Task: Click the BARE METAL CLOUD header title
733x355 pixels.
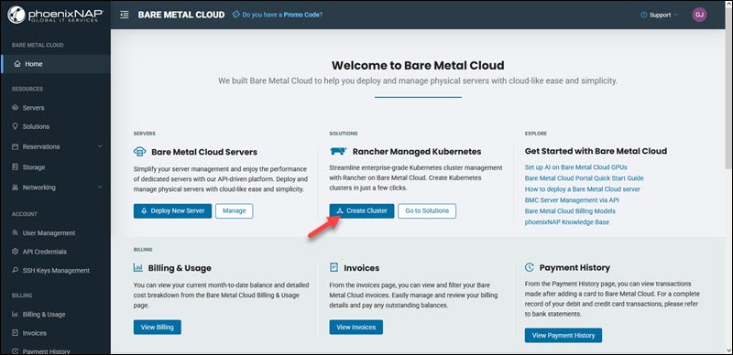Action: tap(181, 15)
